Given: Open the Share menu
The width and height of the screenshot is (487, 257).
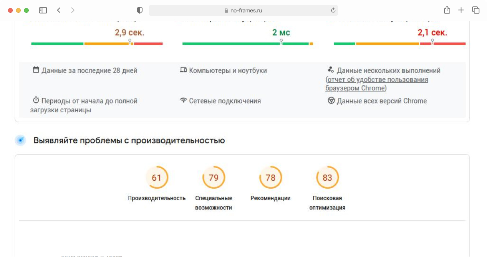Looking at the screenshot, I should coord(447,10).
